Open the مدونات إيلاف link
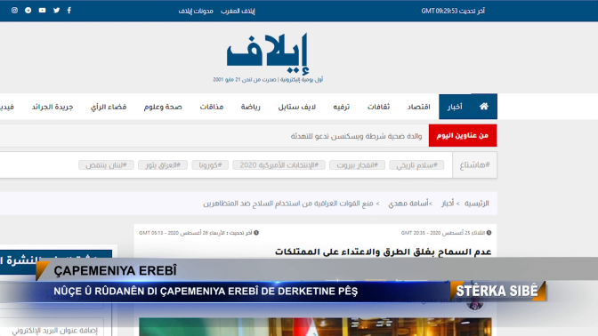Viewport: 598px width, 336px height. pos(196,11)
